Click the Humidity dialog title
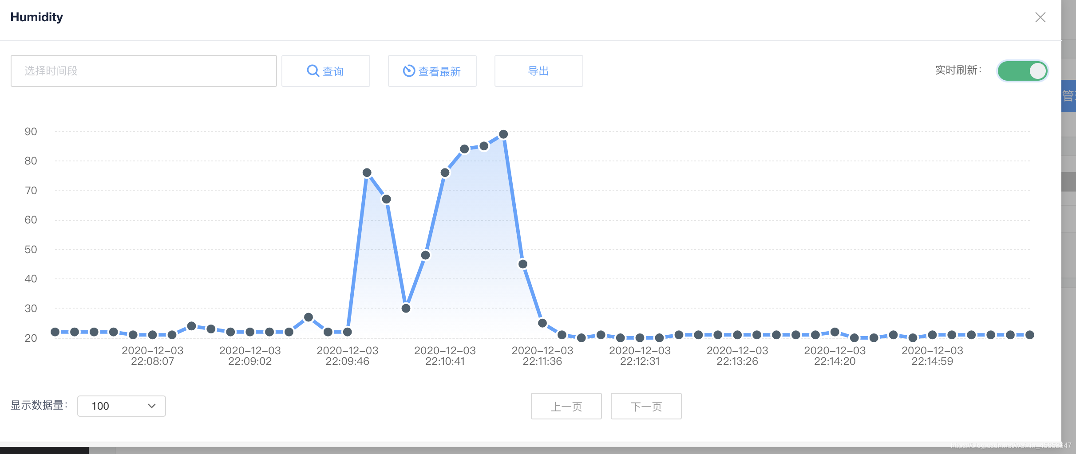 [36, 17]
